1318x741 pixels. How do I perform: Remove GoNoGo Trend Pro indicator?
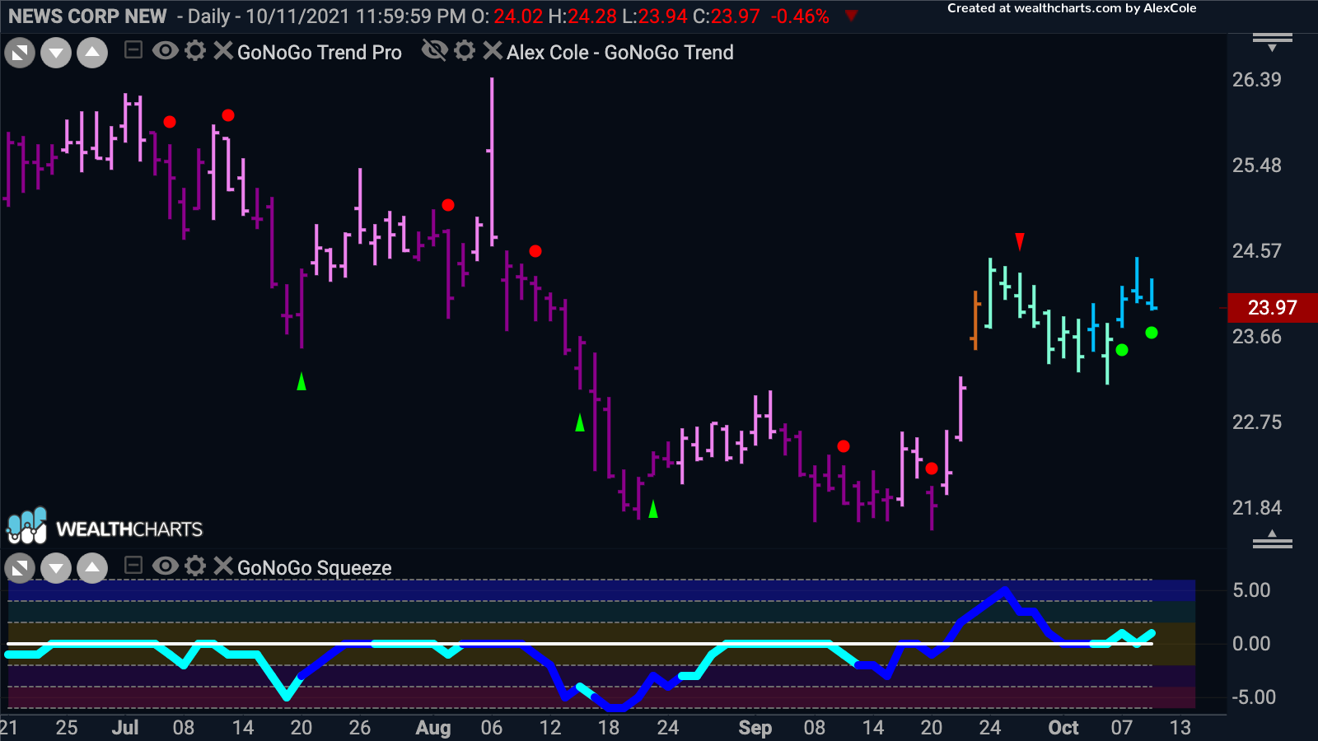(222, 51)
